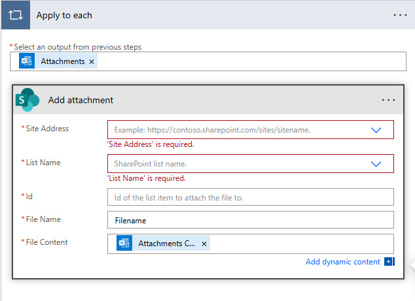Click empty area of File Content field
Image resolution: width=415 pixels, height=301 pixels.
tap(302, 244)
